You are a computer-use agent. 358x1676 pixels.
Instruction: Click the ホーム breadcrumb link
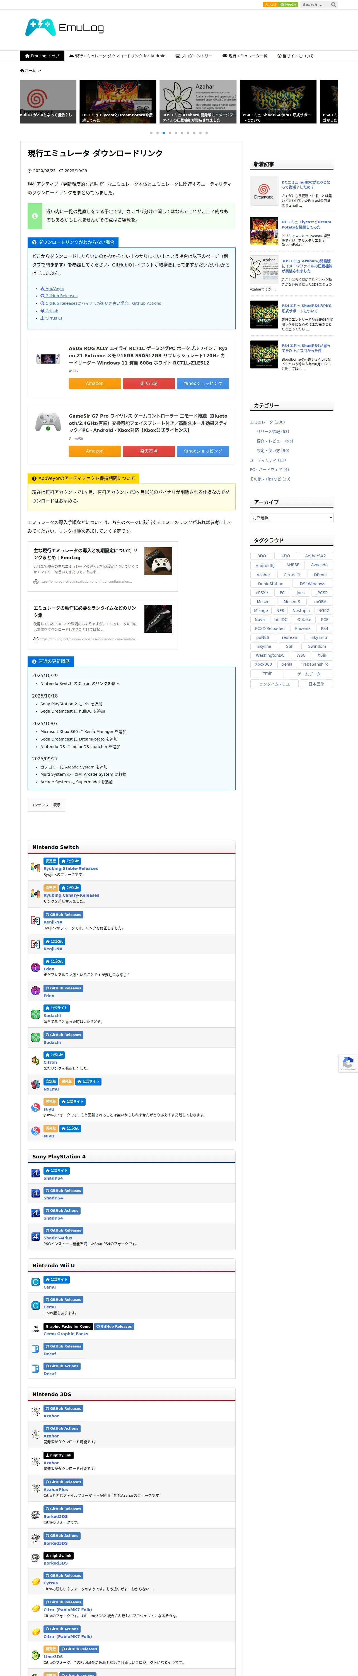coord(31,70)
